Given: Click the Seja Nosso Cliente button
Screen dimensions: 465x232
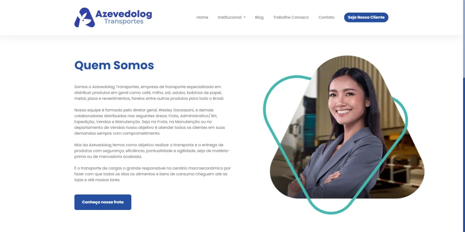Looking at the screenshot, I should tap(366, 17).
